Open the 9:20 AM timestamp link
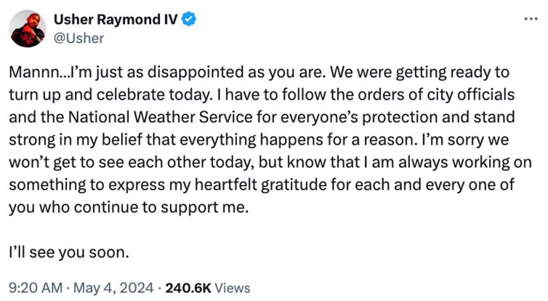Image resolution: width=548 pixels, height=301 pixels. click(x=36, y=288)
